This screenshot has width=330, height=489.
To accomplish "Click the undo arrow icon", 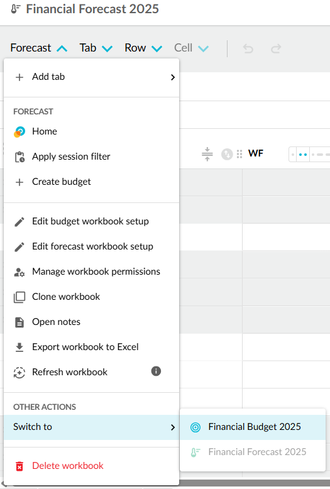I will click(x=248, y=48).
